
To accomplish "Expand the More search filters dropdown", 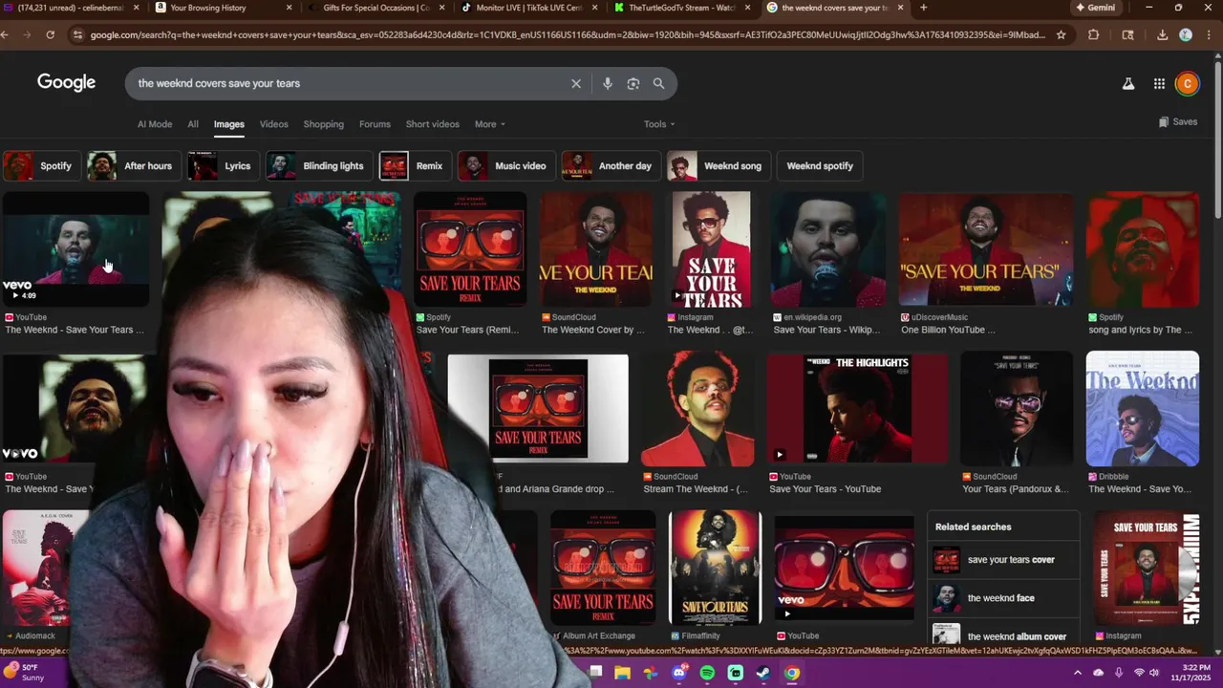I will click(489, 124).
